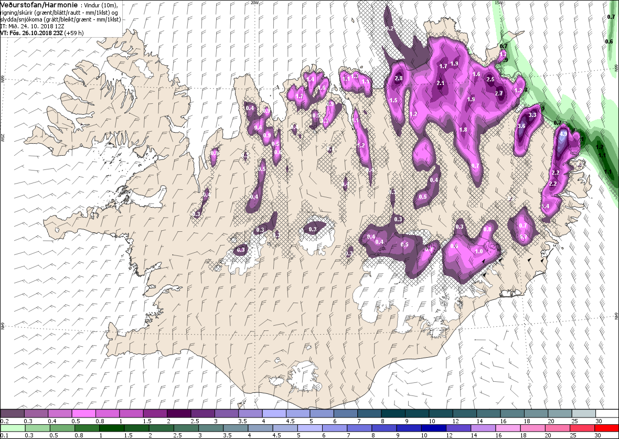Click the 'slydda/snjókoma' legend description line
Image resolution: width=619 pixels, height=439 pixels.
(x=61, y=19)
